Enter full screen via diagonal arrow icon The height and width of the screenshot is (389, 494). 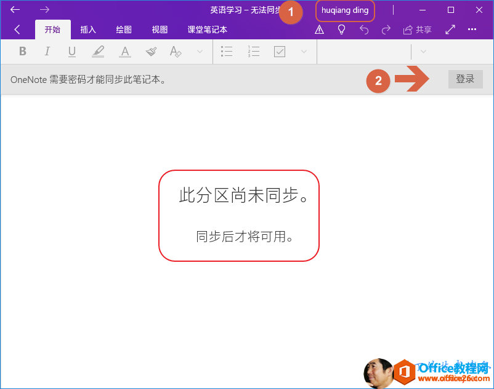(451, 29)
